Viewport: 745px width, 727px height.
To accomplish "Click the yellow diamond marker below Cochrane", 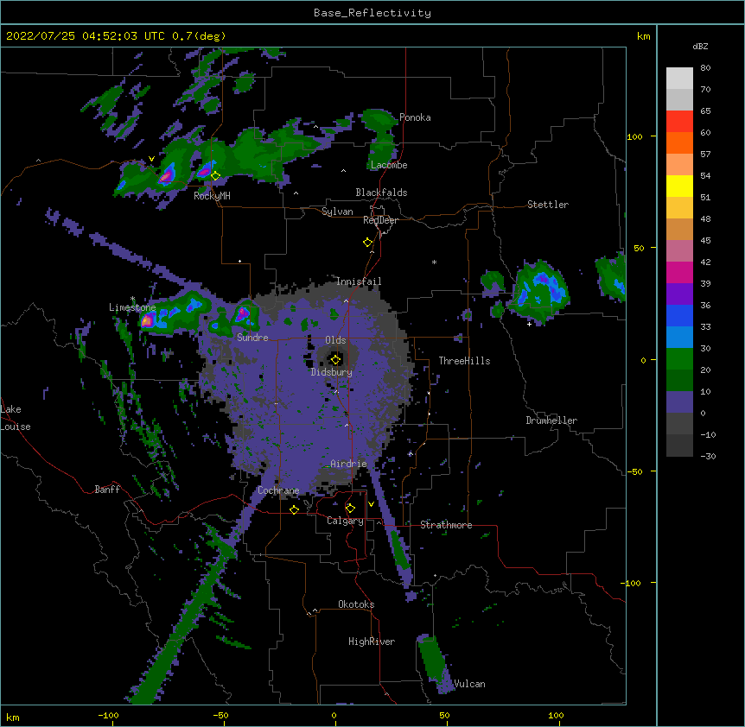I will coord(294,509).
